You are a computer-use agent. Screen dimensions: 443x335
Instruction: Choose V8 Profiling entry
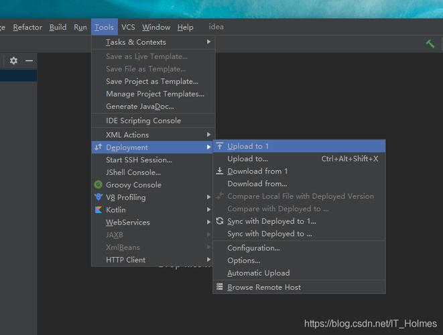coord(153,197)
